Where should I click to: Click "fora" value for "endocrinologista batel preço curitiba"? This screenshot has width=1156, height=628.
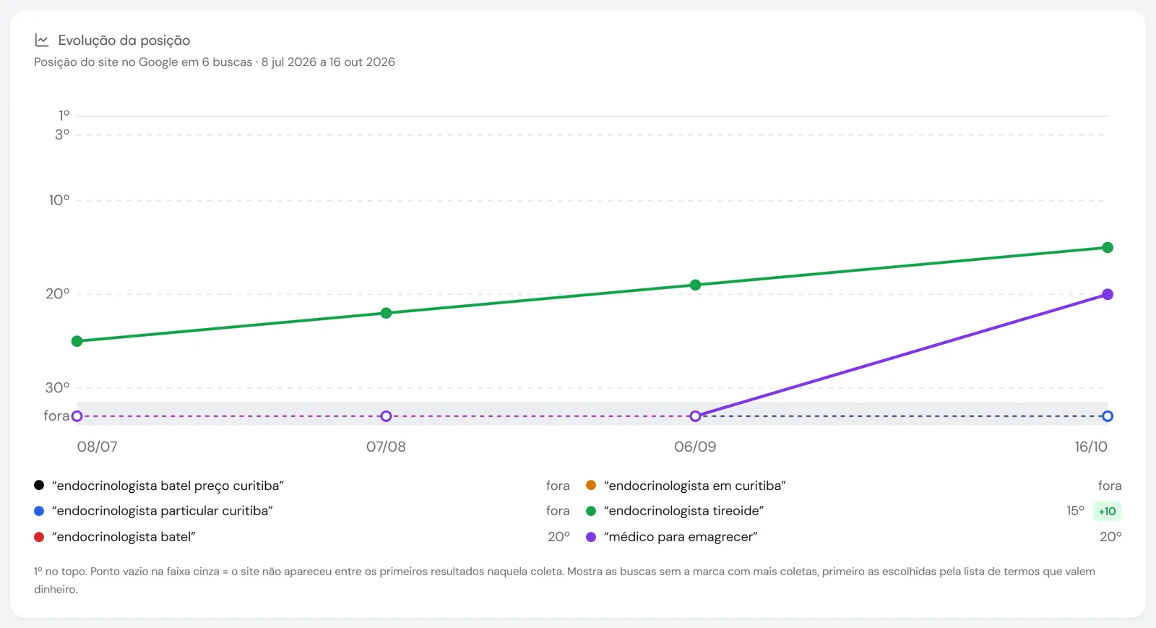tap(558, 486)
